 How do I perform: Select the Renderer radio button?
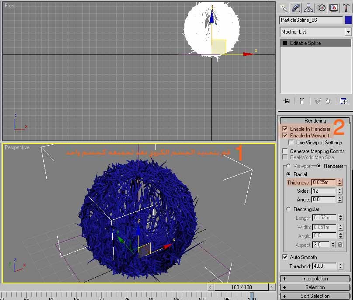(318, 166)
